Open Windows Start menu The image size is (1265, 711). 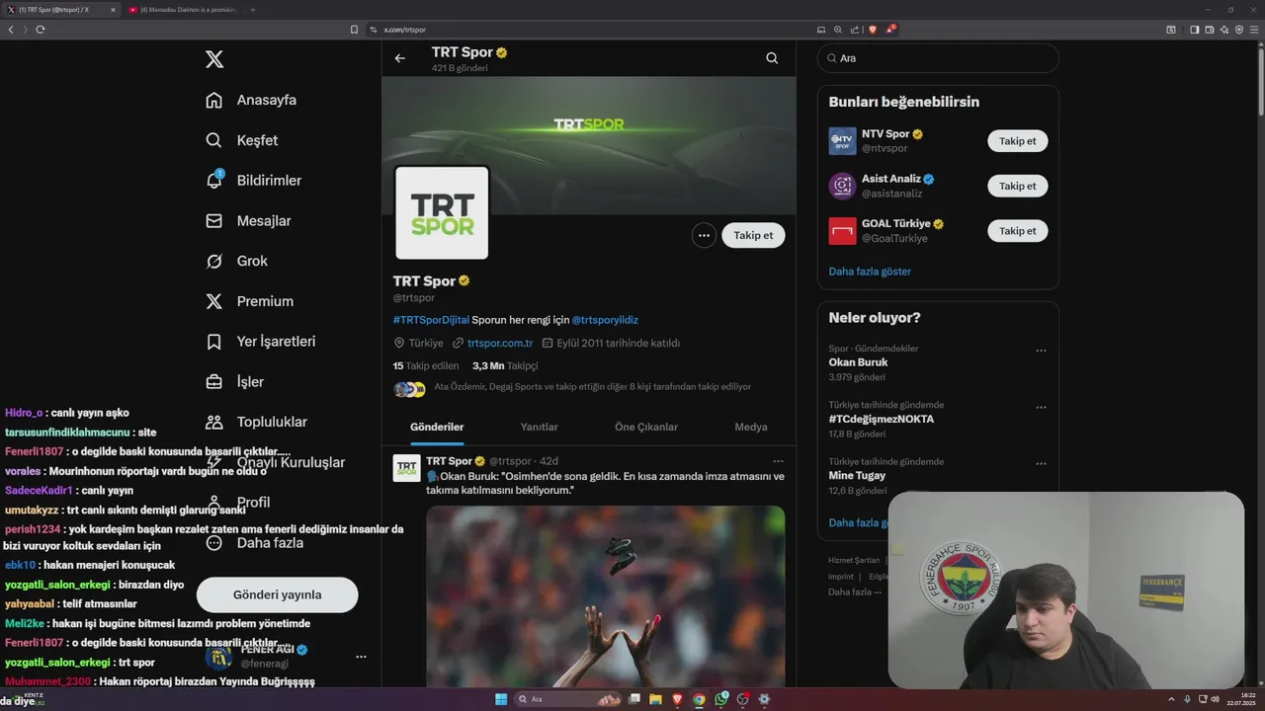pyautogui.click(x=501, y=699)
